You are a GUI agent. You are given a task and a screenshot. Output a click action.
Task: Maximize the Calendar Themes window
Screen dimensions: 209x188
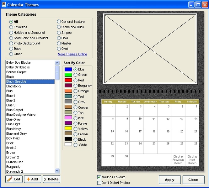tap(198, 4)
